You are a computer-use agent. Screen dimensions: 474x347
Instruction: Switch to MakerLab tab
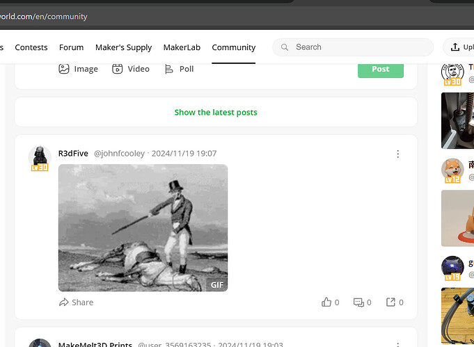tap(182, 47)
